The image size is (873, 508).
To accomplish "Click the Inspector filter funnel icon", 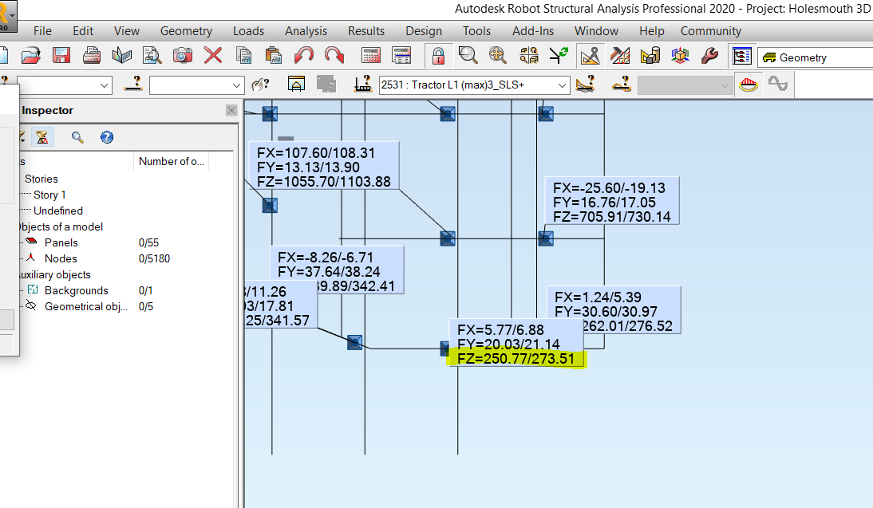I will pos(42,137).
